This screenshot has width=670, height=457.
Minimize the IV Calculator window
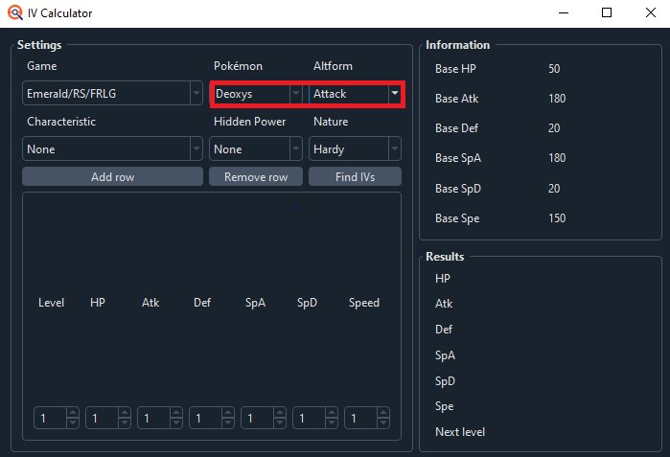click(564, 12)
